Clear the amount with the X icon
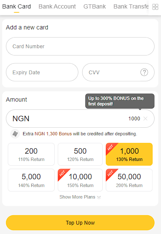The height and width of the screenshot is (234, 161). tap(145, 119)
